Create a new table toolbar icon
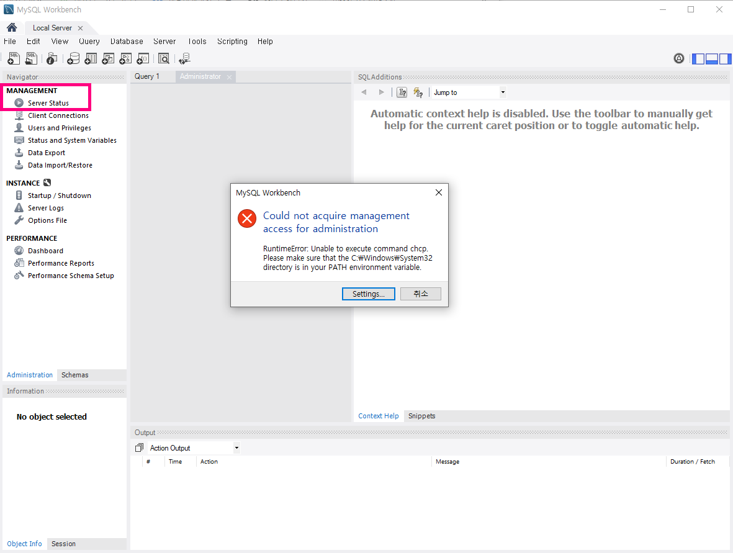Viewport: 733px width, 553px height. pyautogui.click(x=91, y=58)
